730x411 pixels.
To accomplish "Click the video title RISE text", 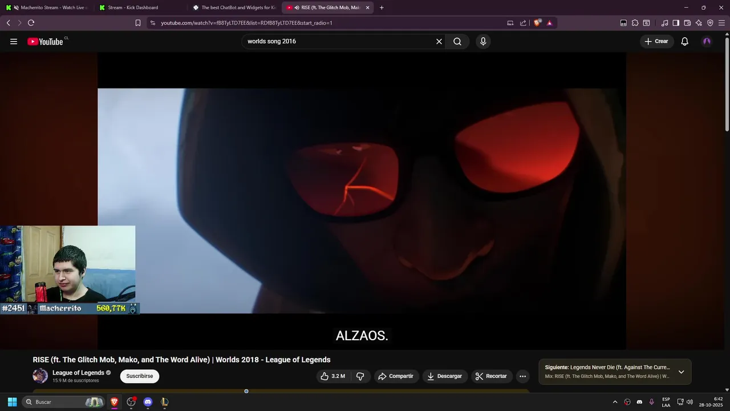I will pyautogui.click(x=181, y=360).
